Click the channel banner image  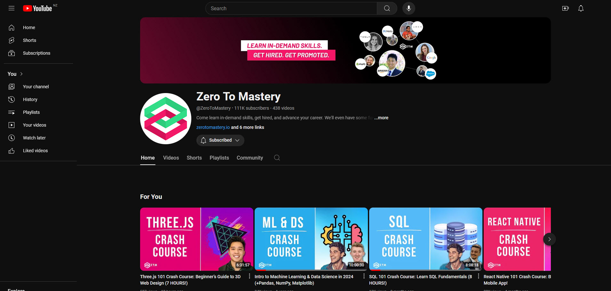pos(345,51)
